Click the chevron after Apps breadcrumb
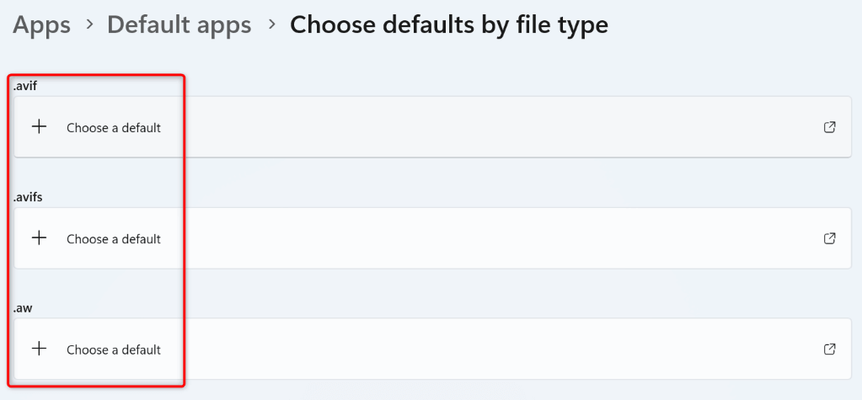The width and height of the screenshot is (862, 400). [89, 25]
